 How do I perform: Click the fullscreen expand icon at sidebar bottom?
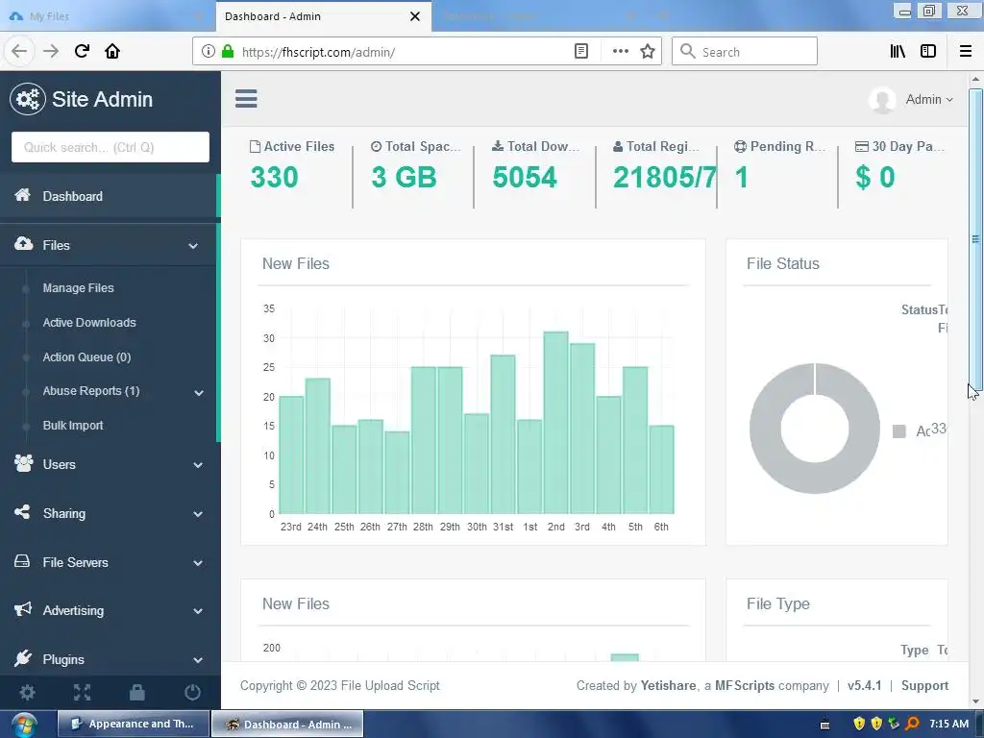pyautogui.click(x=83, y=692)
